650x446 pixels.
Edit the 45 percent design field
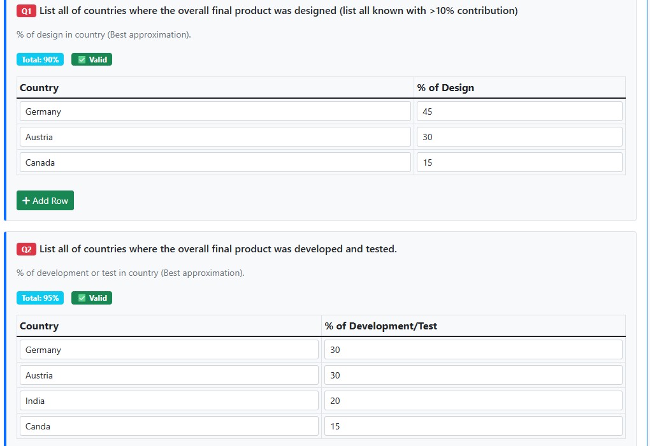pyautogui.click(x=519, y=111)
